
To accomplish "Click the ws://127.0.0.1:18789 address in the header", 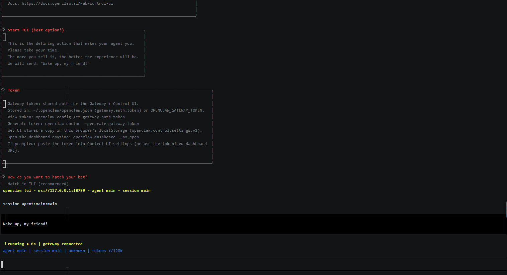I will click(x=62, y=190).
